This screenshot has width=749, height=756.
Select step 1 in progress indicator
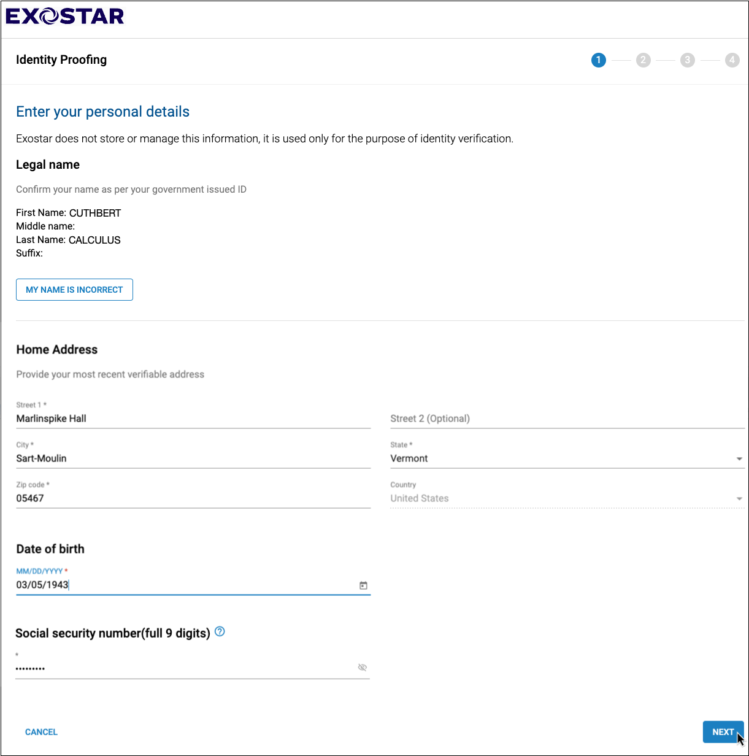pos(598,60)
